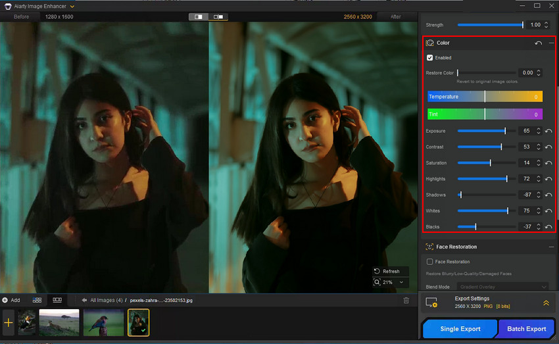Reset all Color panel settings
Screen dimensions: 559x344
pyautogui.click(x=539, y=43)
